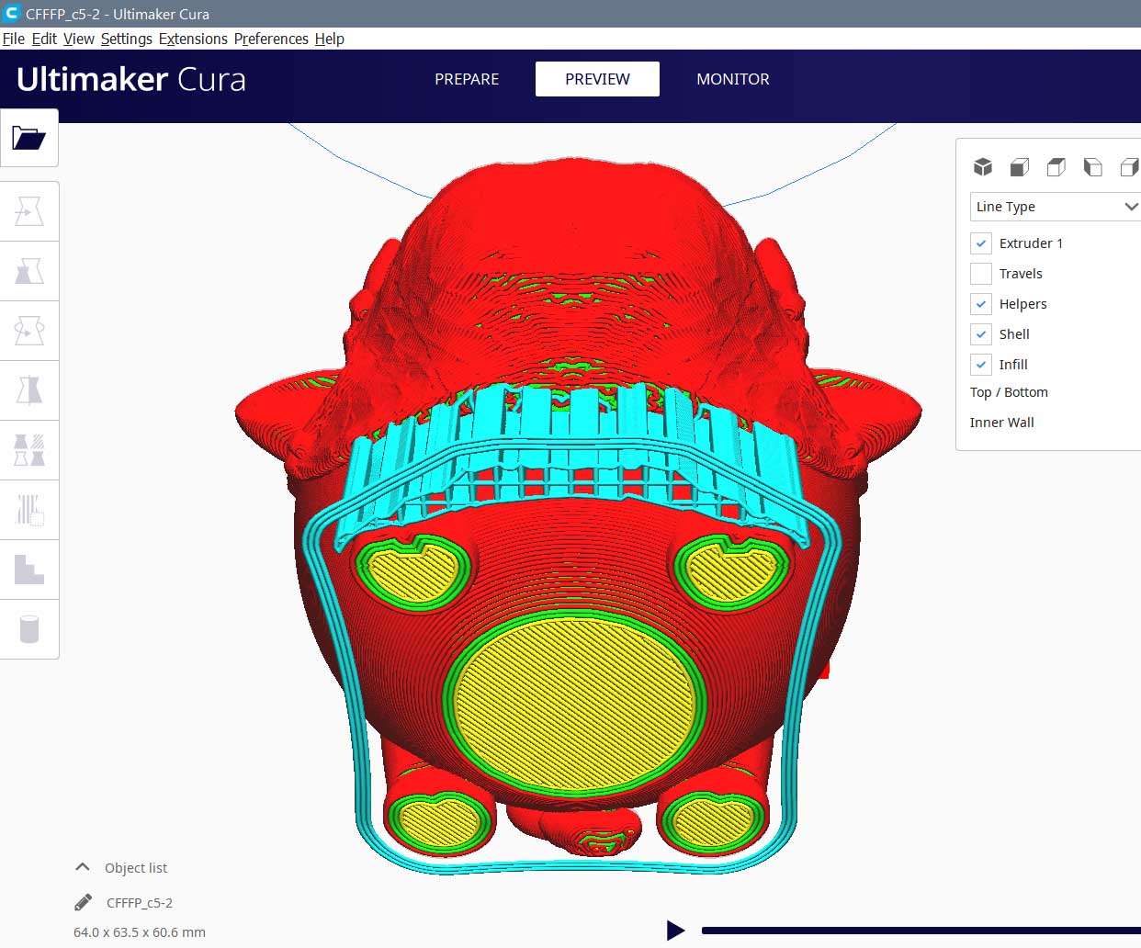Open the Extensions menu
The image size is (1141, 948).
coord(193,39)
